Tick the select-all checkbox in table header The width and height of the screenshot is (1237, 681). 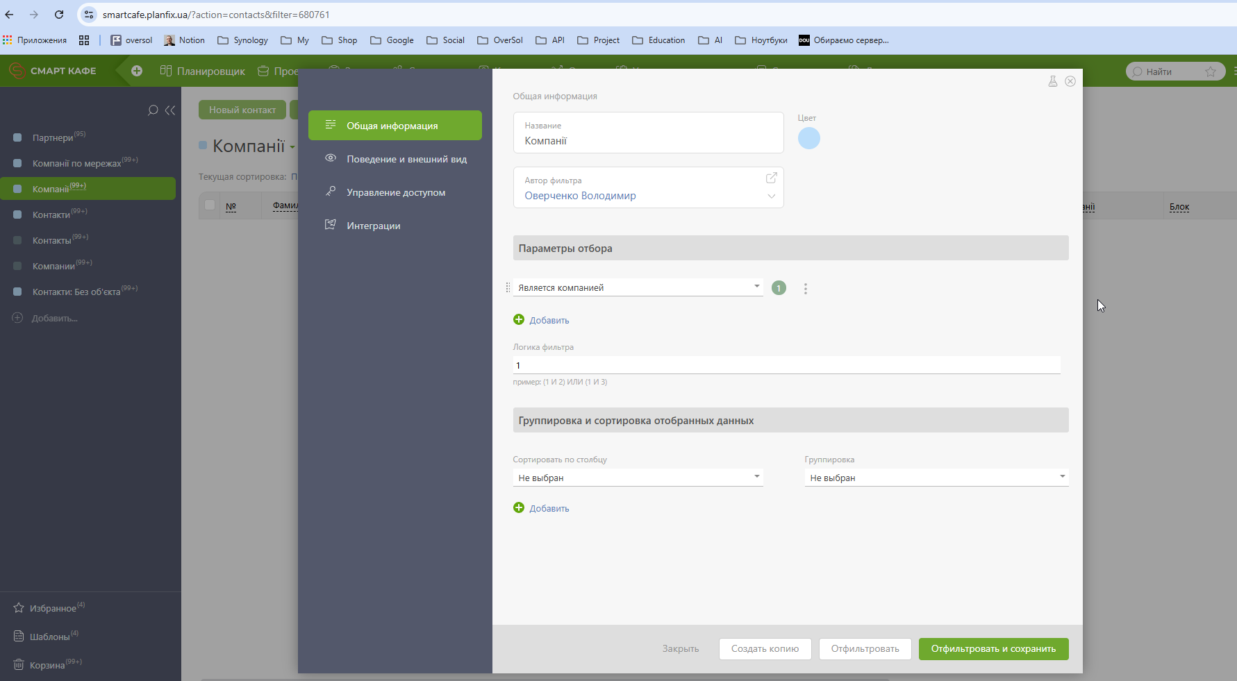tap(210, 205)
